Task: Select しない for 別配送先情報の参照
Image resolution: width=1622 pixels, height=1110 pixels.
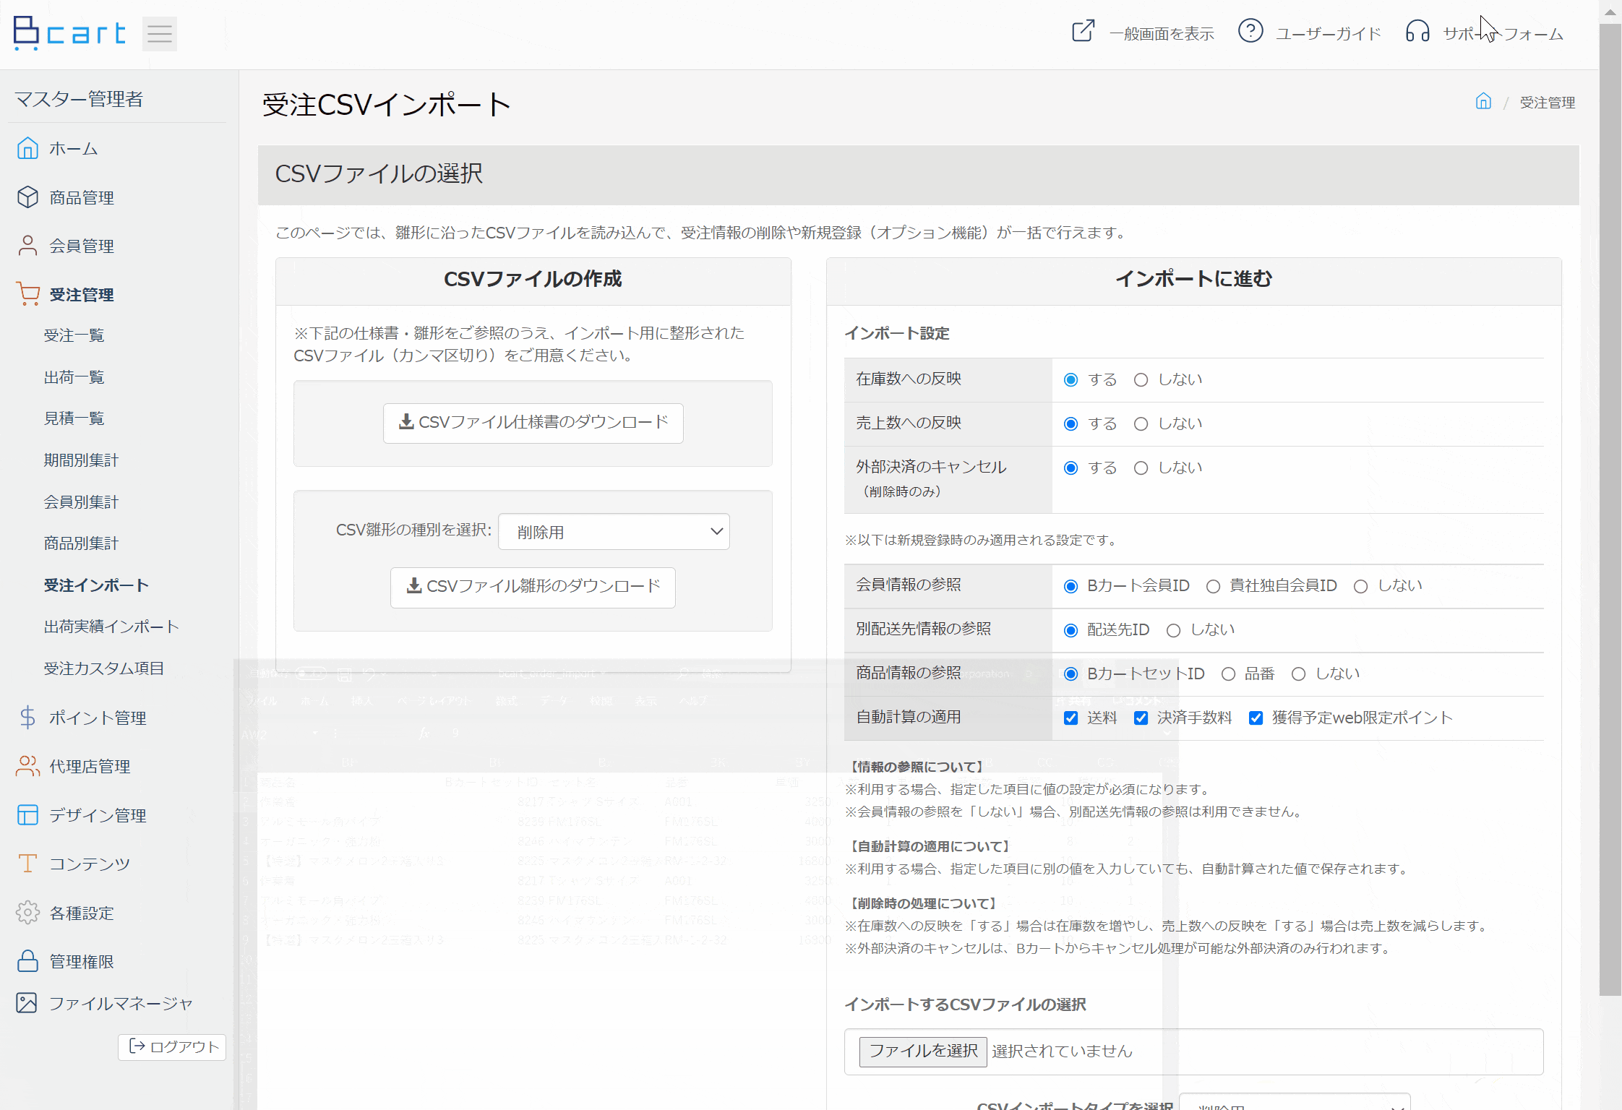Action: pyautogui.click(x=1174, y=631)
